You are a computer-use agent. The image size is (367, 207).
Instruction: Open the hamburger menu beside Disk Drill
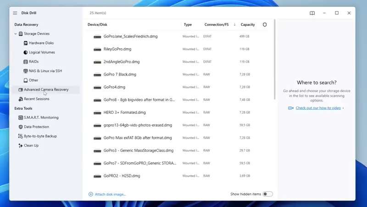15,13
